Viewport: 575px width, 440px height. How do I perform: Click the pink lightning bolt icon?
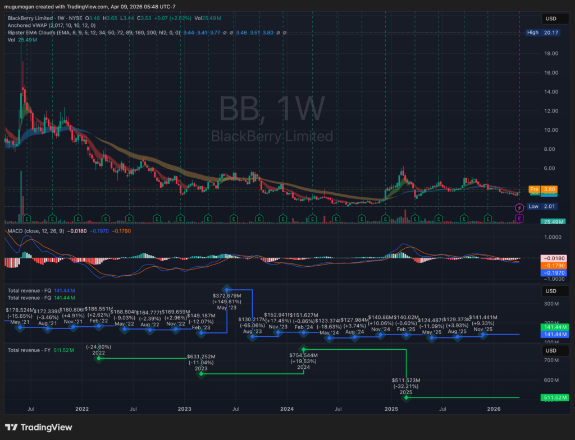pyautogui.click(x=519, y=208)
